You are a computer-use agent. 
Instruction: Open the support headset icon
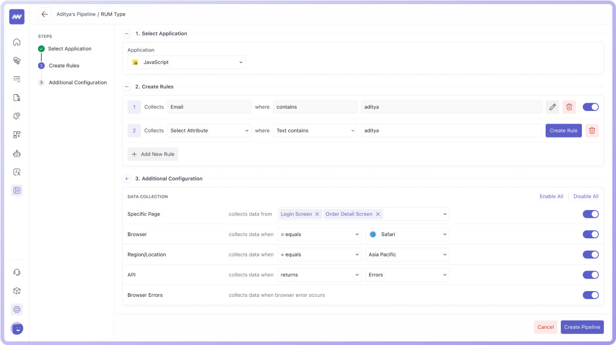point(17,272)
